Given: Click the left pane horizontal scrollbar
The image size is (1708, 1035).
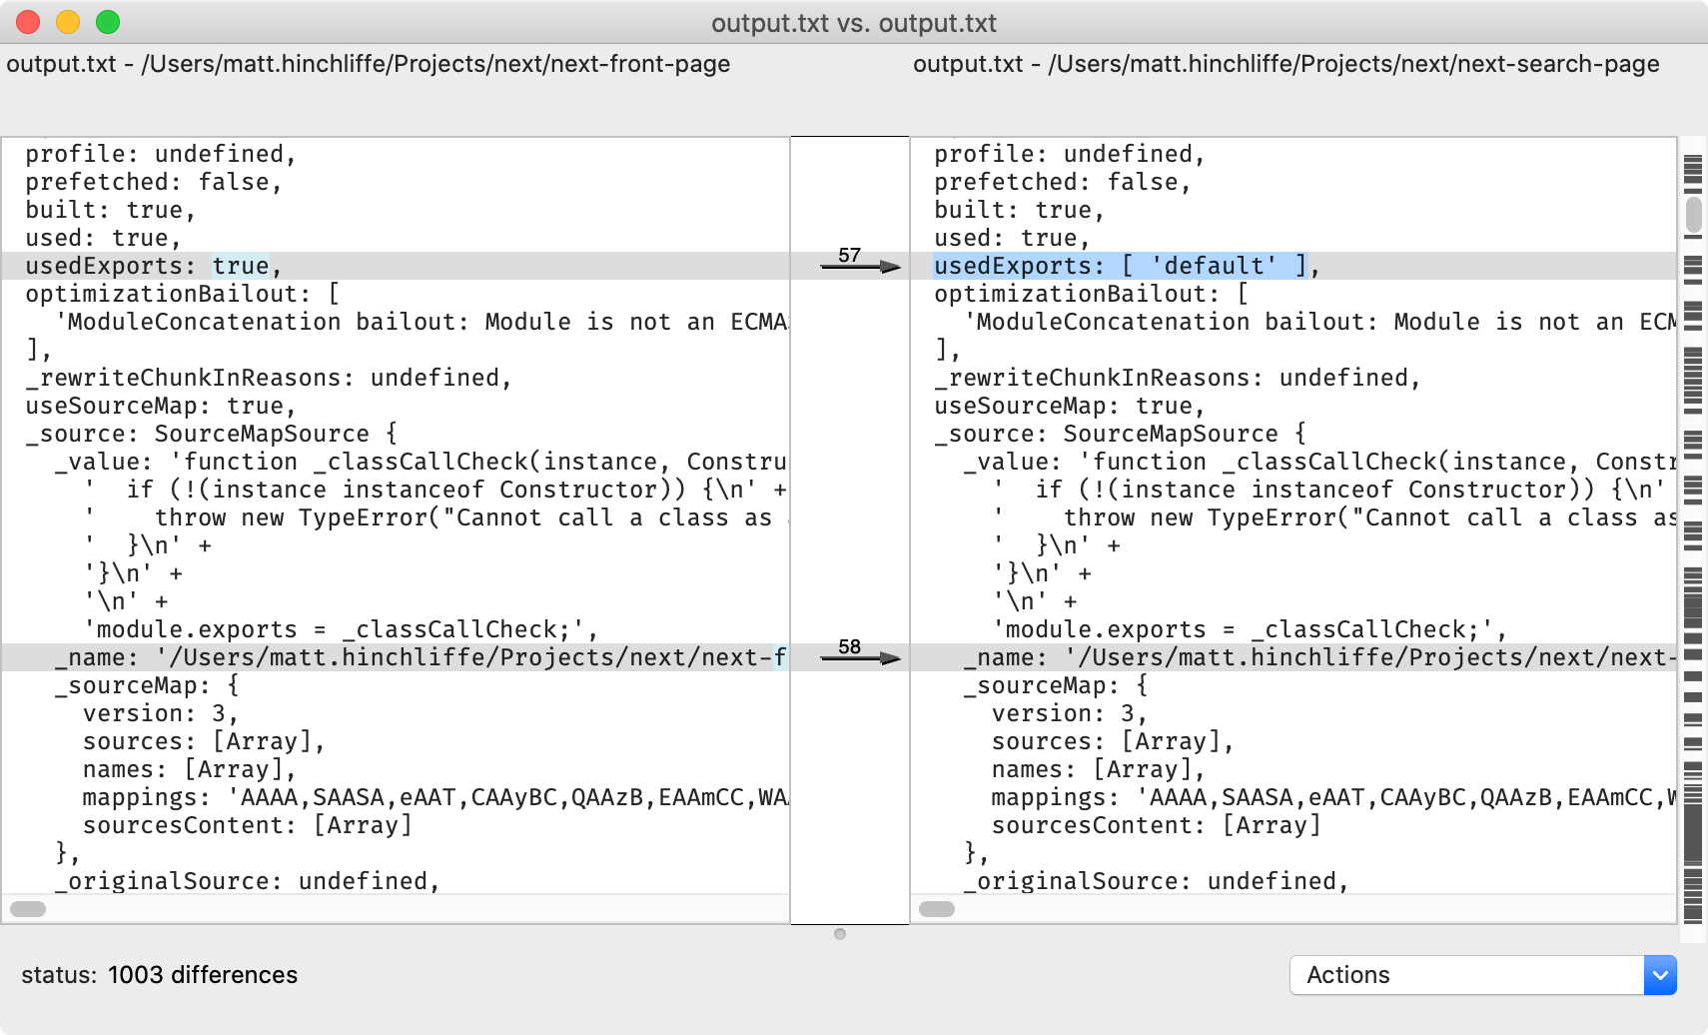Looking at the screenshot, I should click(28, 908).
